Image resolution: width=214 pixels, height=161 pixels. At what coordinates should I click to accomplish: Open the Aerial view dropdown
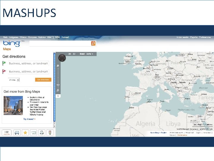point(90,54)
